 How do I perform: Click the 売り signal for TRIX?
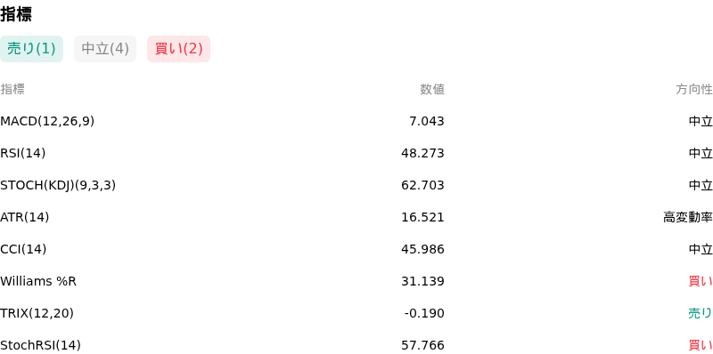(701, 313)
